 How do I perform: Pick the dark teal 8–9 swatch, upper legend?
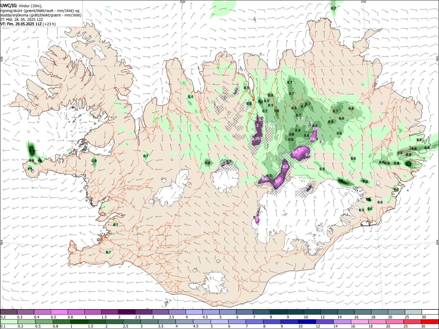[278, 312]
